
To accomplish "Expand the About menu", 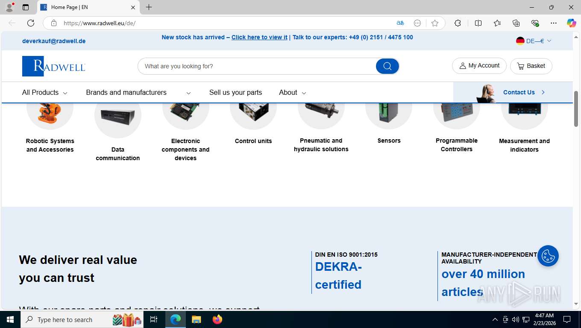I will (x=293, y=92).
